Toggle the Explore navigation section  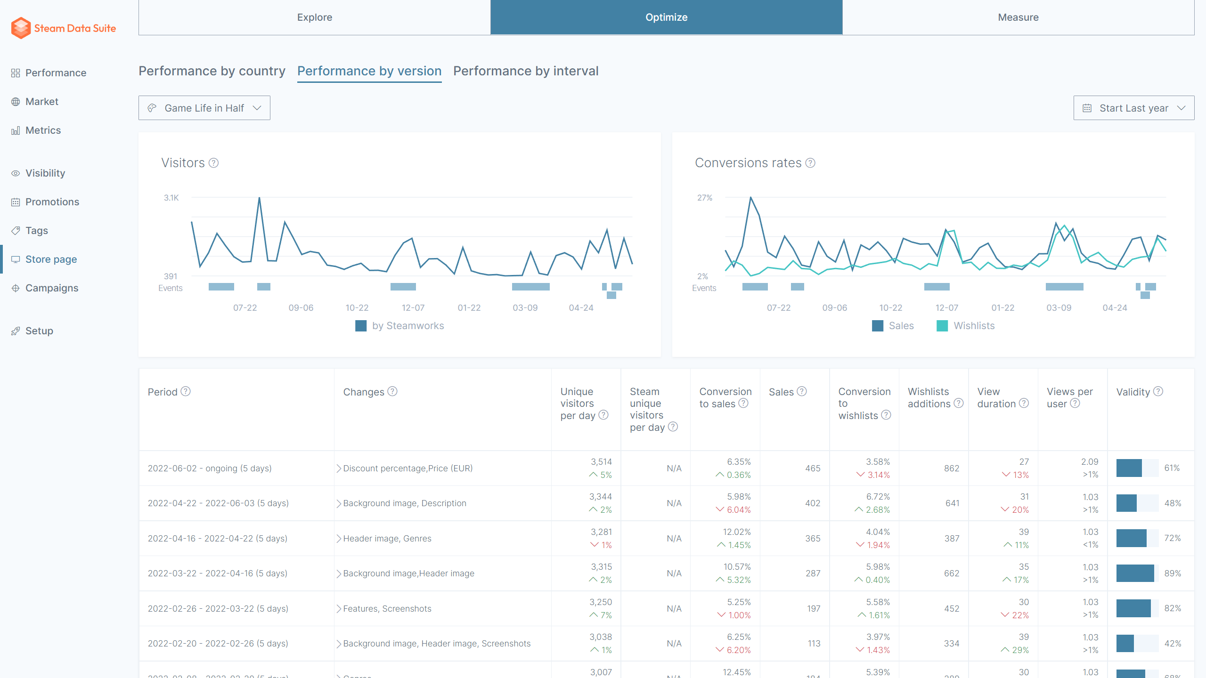315,16
